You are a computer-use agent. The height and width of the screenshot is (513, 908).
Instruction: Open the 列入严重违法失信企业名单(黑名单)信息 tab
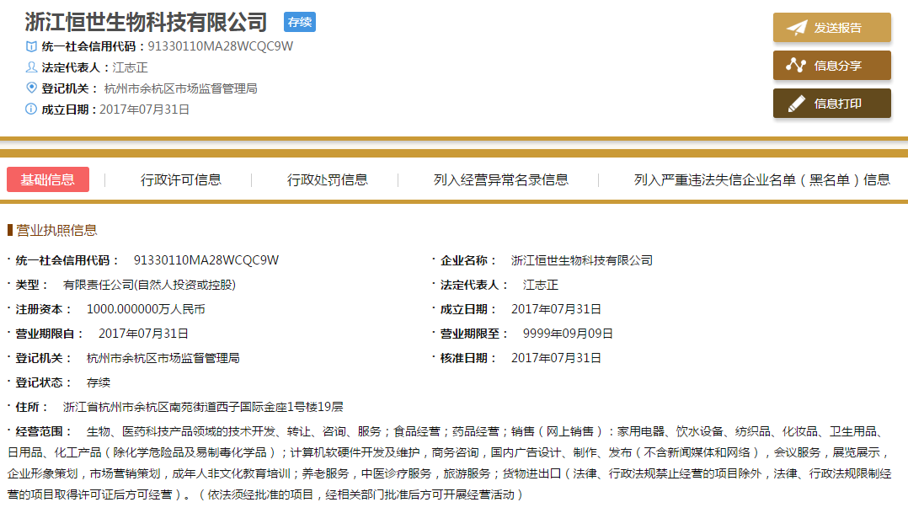[x=761, y=179]
